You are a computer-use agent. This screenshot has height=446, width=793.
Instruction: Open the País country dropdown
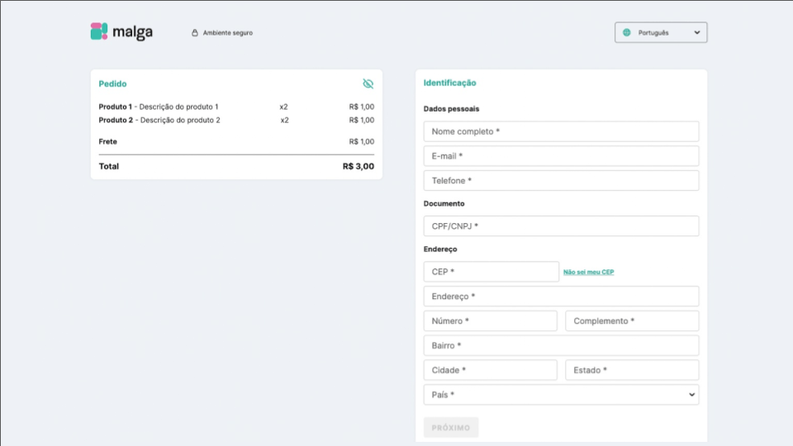[x=561, y=395]
